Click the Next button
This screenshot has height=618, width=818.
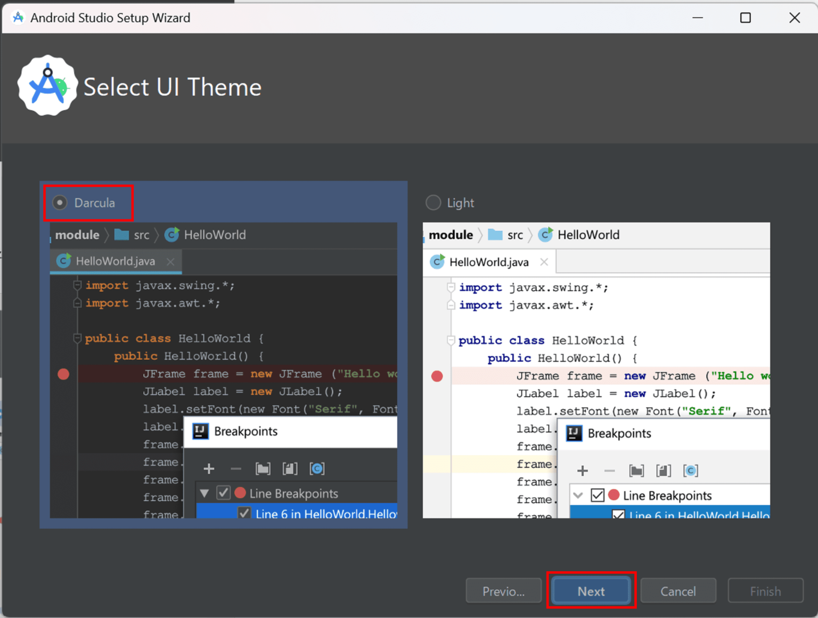[591, 591]
